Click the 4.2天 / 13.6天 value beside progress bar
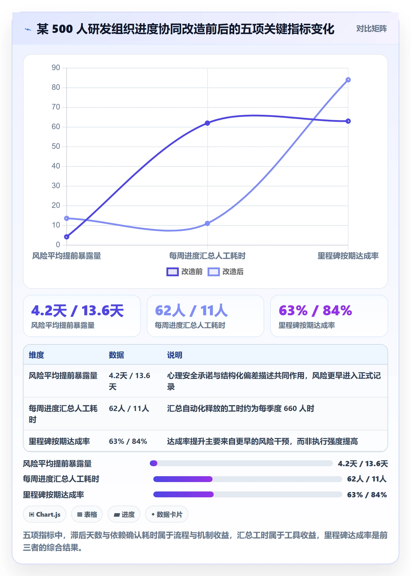 tap(363, 464)
